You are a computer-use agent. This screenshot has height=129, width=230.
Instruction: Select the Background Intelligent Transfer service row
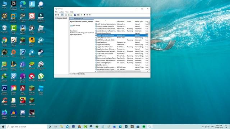pyautogui.click(x=121, y=58)
